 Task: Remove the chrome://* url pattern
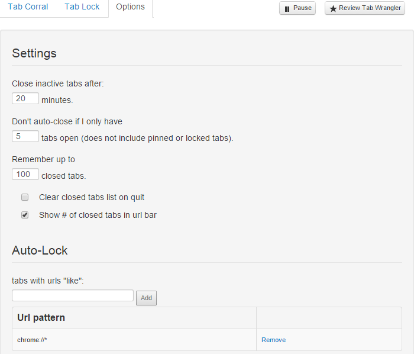273,340
